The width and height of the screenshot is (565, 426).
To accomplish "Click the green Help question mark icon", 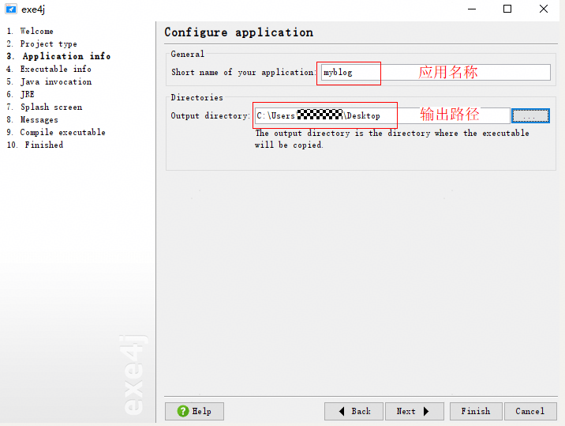I will (x=183, y=411).
